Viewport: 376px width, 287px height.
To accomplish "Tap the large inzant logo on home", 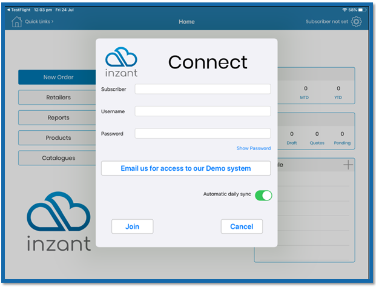I will (59, 221).
